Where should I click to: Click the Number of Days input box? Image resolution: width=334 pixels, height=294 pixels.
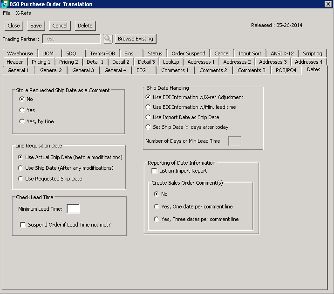coord(234,141)
